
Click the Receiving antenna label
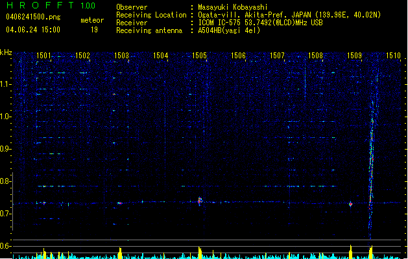(x=149, y=30)
